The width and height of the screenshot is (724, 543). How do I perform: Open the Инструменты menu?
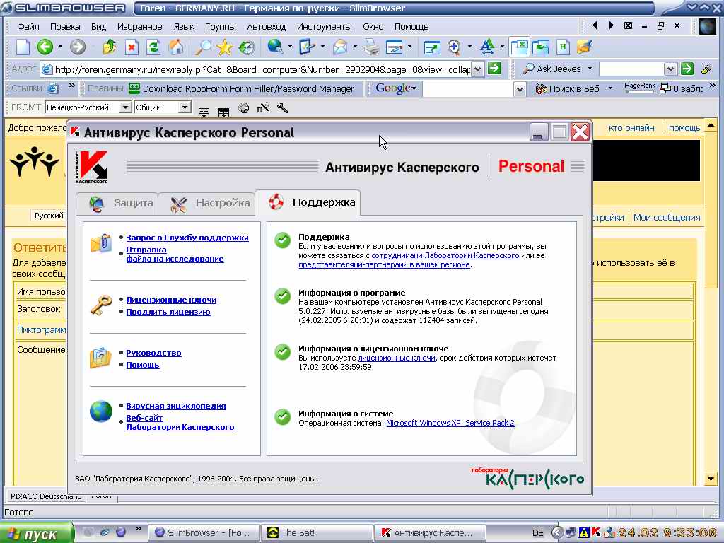tap(324, 26)
